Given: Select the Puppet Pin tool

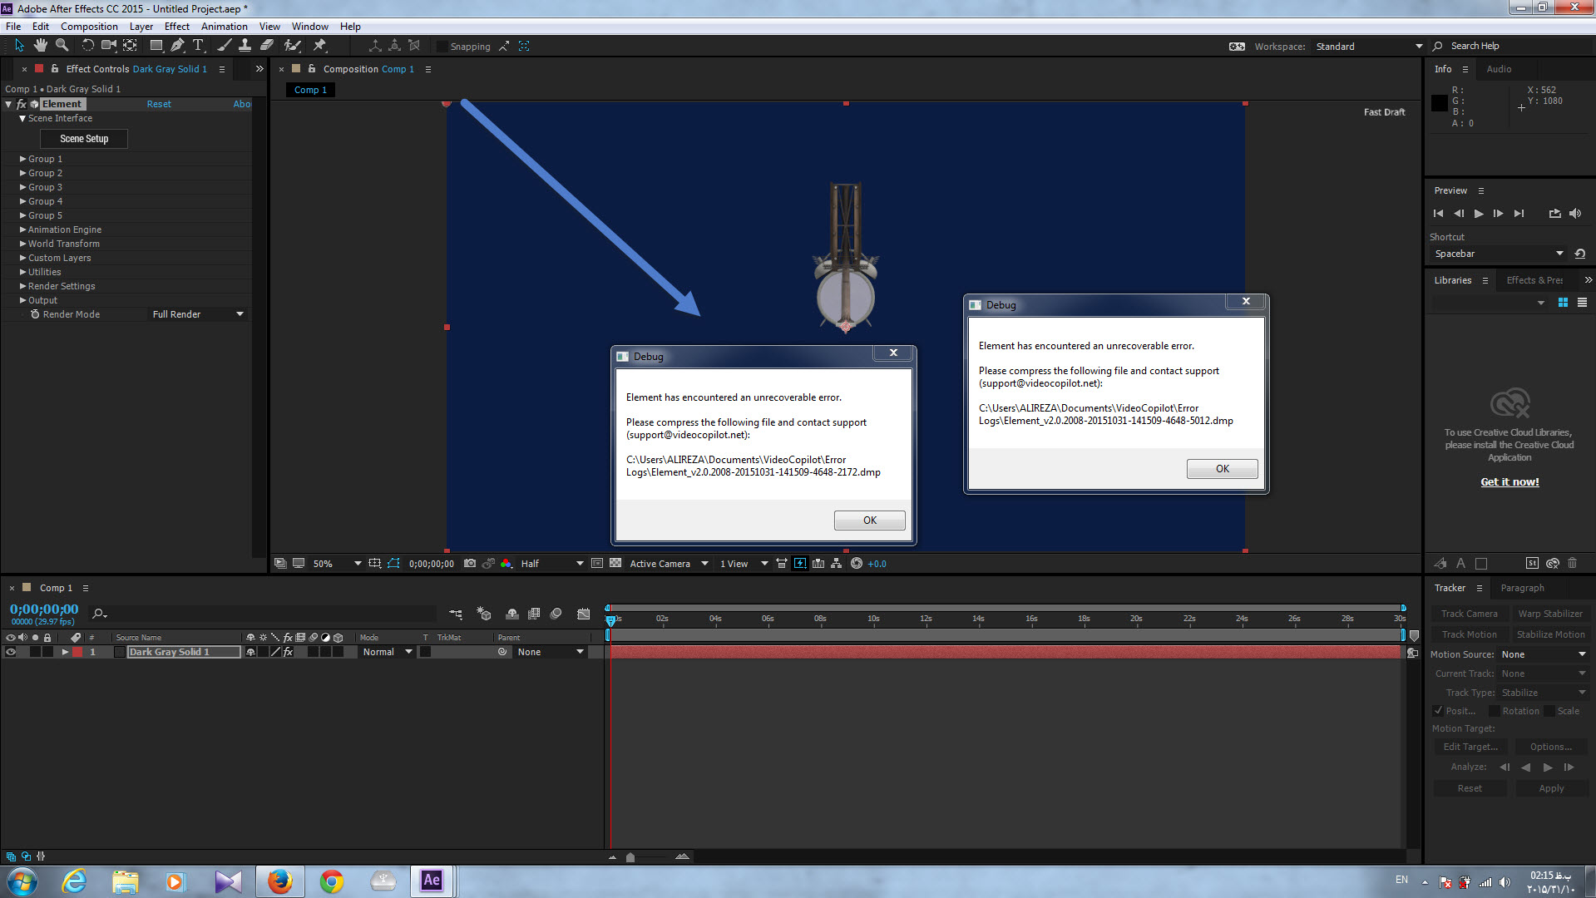Looking at the screenshot, I should pos(319,46).
